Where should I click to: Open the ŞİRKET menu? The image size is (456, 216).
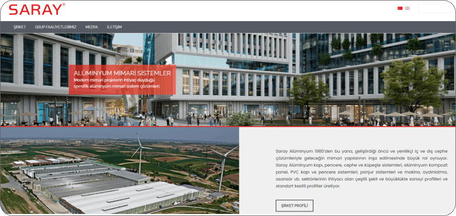click(x=20, y=27)
